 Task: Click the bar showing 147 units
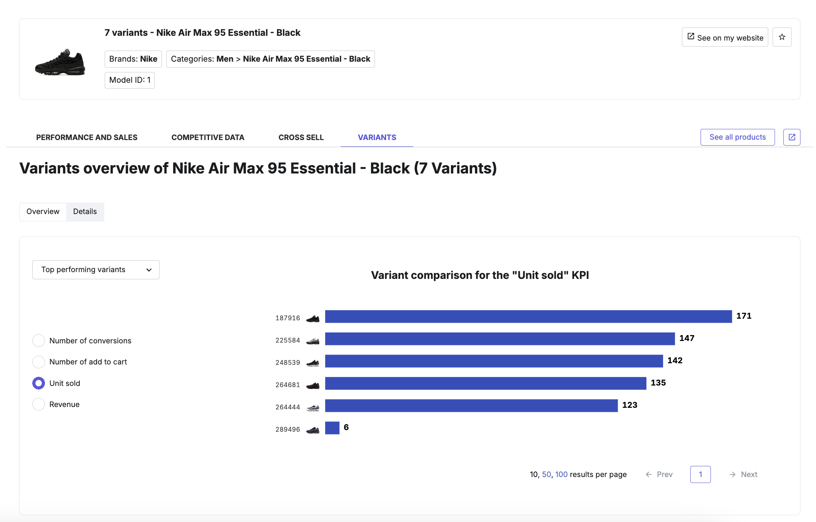pyautogui.click(x=500, y=339)
